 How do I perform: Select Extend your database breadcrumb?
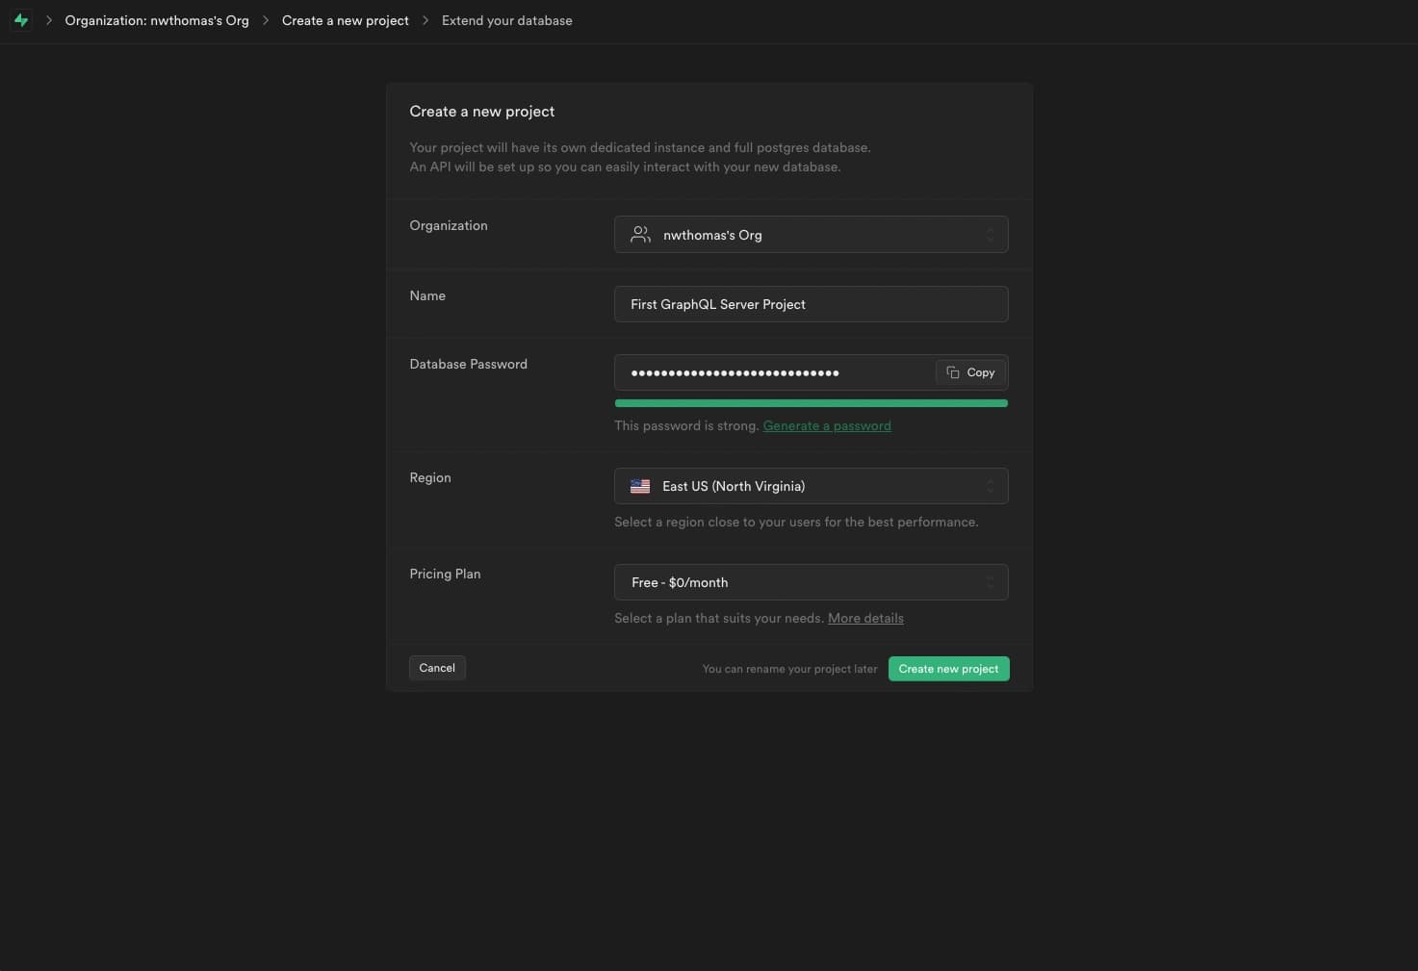tap(506, 20)
